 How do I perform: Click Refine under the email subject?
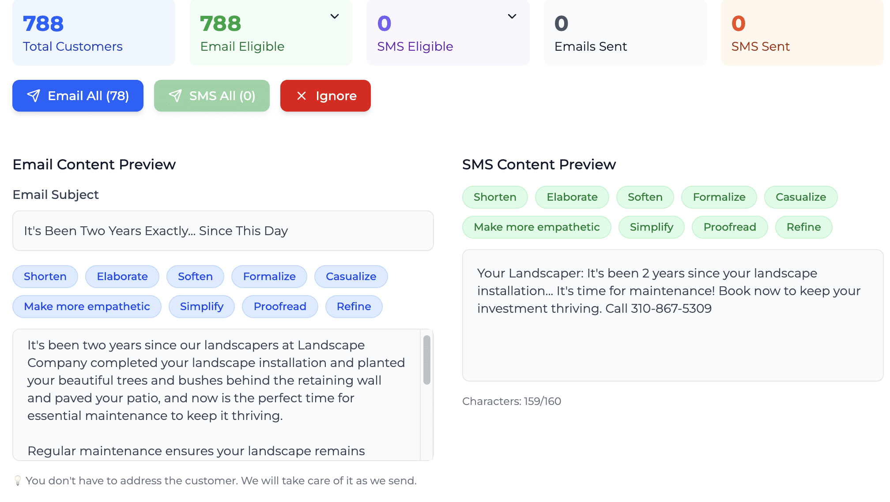(354, 306)
